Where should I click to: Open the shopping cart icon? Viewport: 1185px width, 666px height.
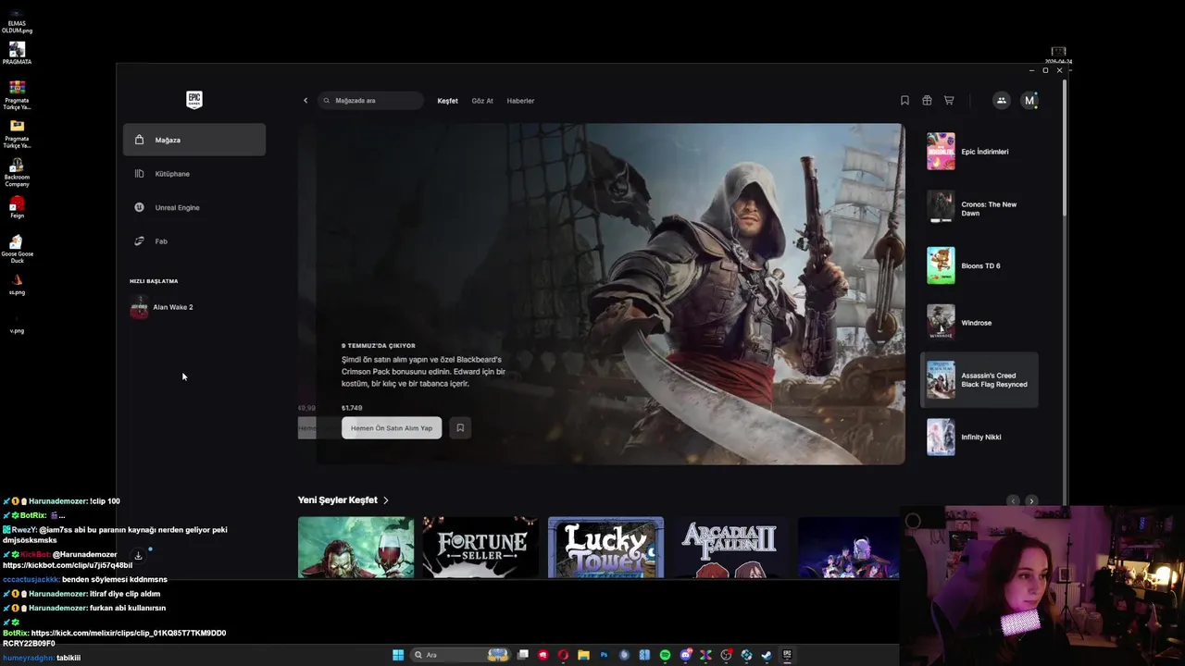click(949, 101)
